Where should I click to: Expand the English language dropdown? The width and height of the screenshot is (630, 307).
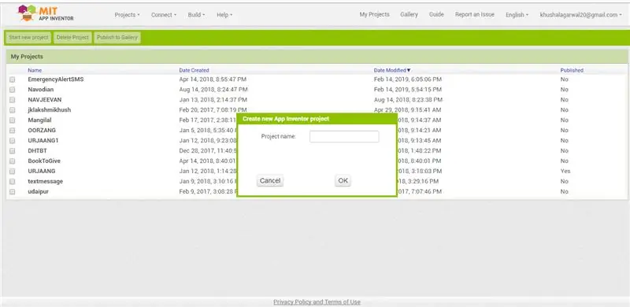pyautogui.click(x=517, y=15)
